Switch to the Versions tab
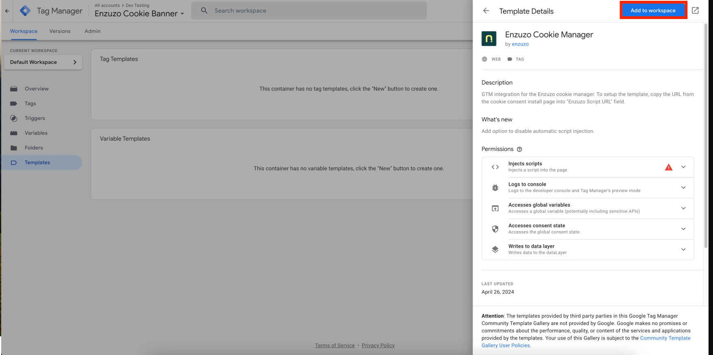This screenshot has height=355, width=713. pos(60,31)
